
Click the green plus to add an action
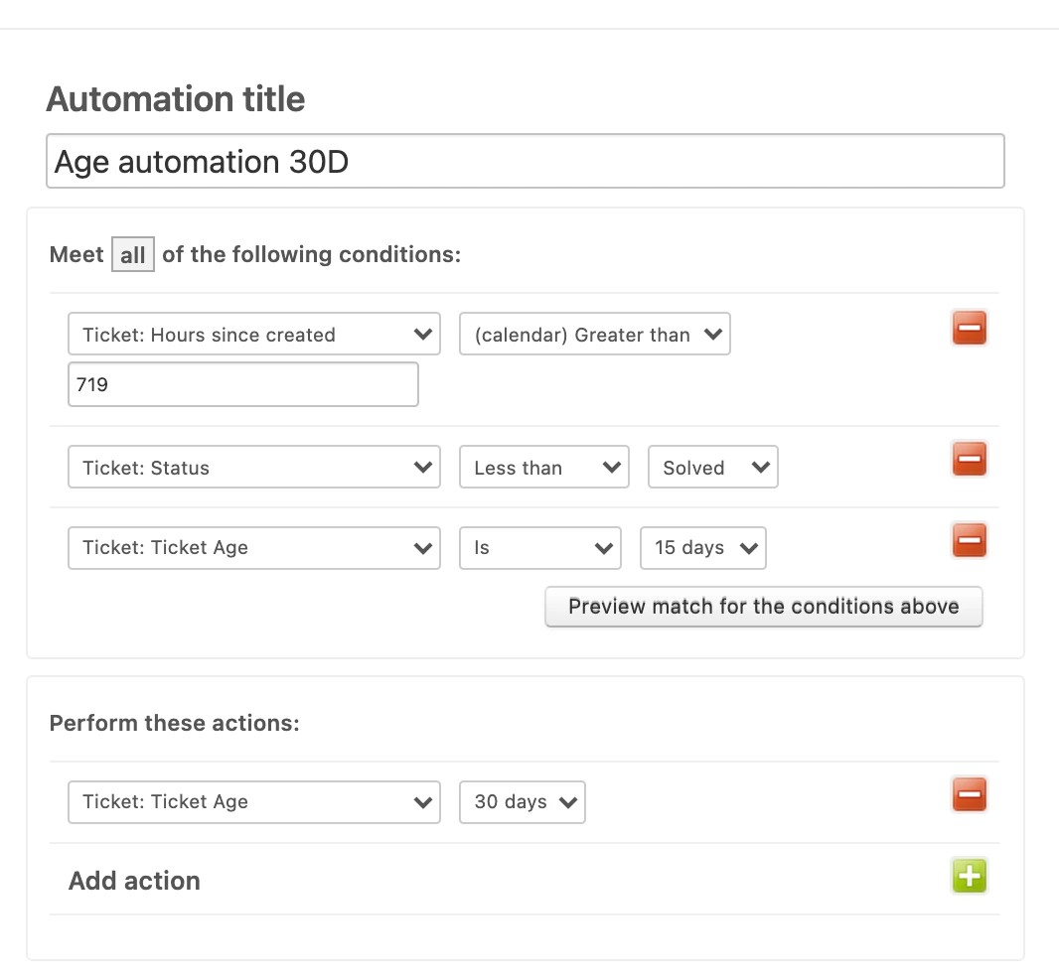pyautogui.click(x=969, y=876)
